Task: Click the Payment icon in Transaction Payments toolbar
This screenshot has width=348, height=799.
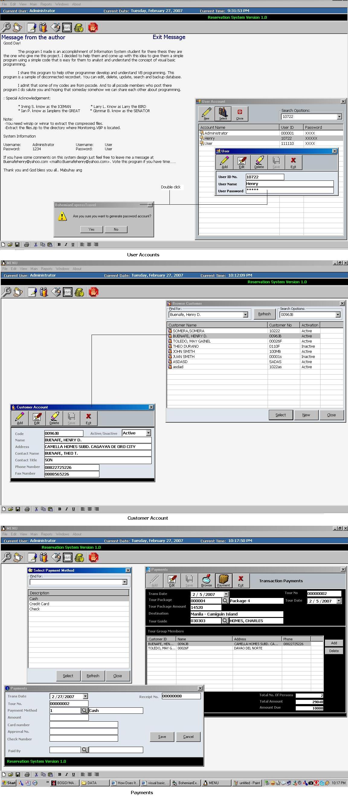Action: pyautogui.click(x=224, y=580)
